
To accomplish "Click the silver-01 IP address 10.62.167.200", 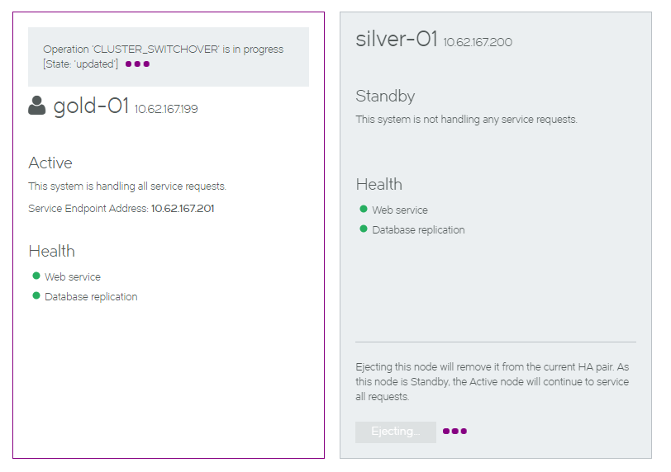I will point(478,42).
